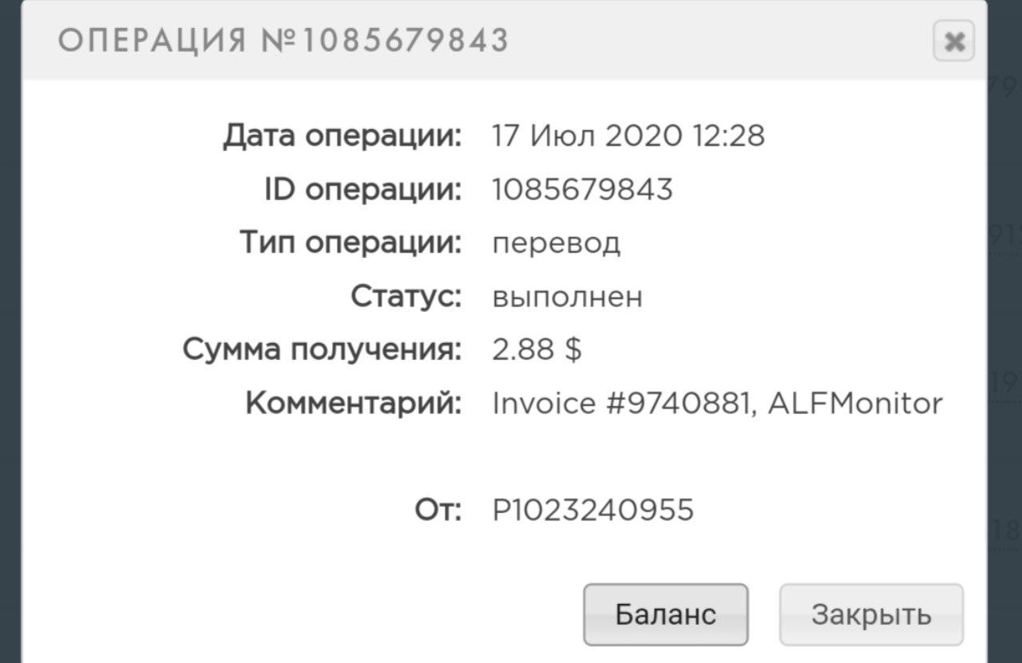Click the received amount 2.88 $
1022x663 pixels.
tap(537, 349)
